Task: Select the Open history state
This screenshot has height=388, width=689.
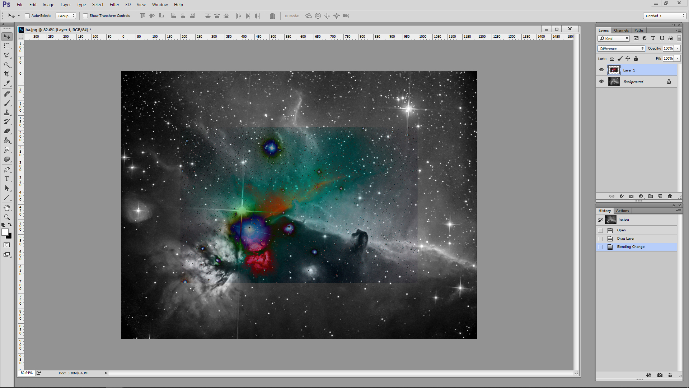Action: click(x=637, y=230)
